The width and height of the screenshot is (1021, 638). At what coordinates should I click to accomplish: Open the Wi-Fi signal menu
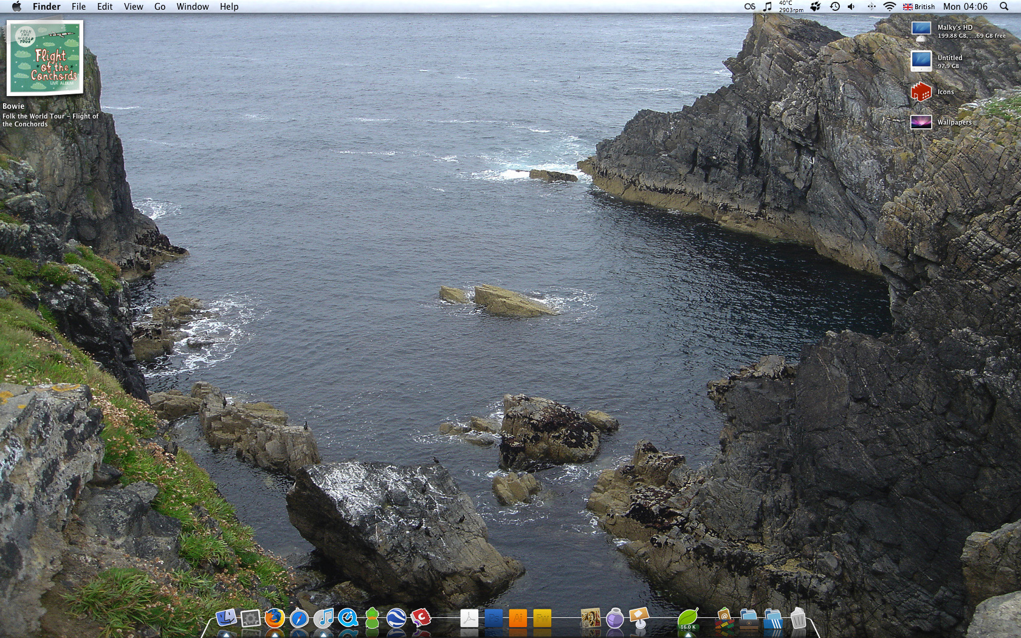[890, 7]
